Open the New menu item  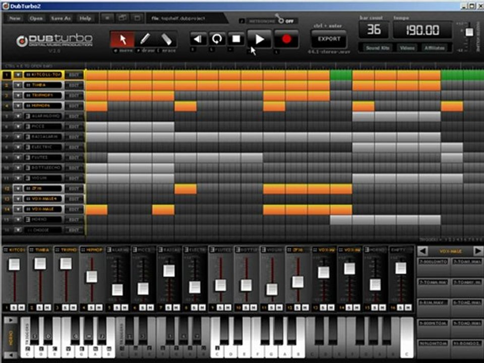(15, 19)
